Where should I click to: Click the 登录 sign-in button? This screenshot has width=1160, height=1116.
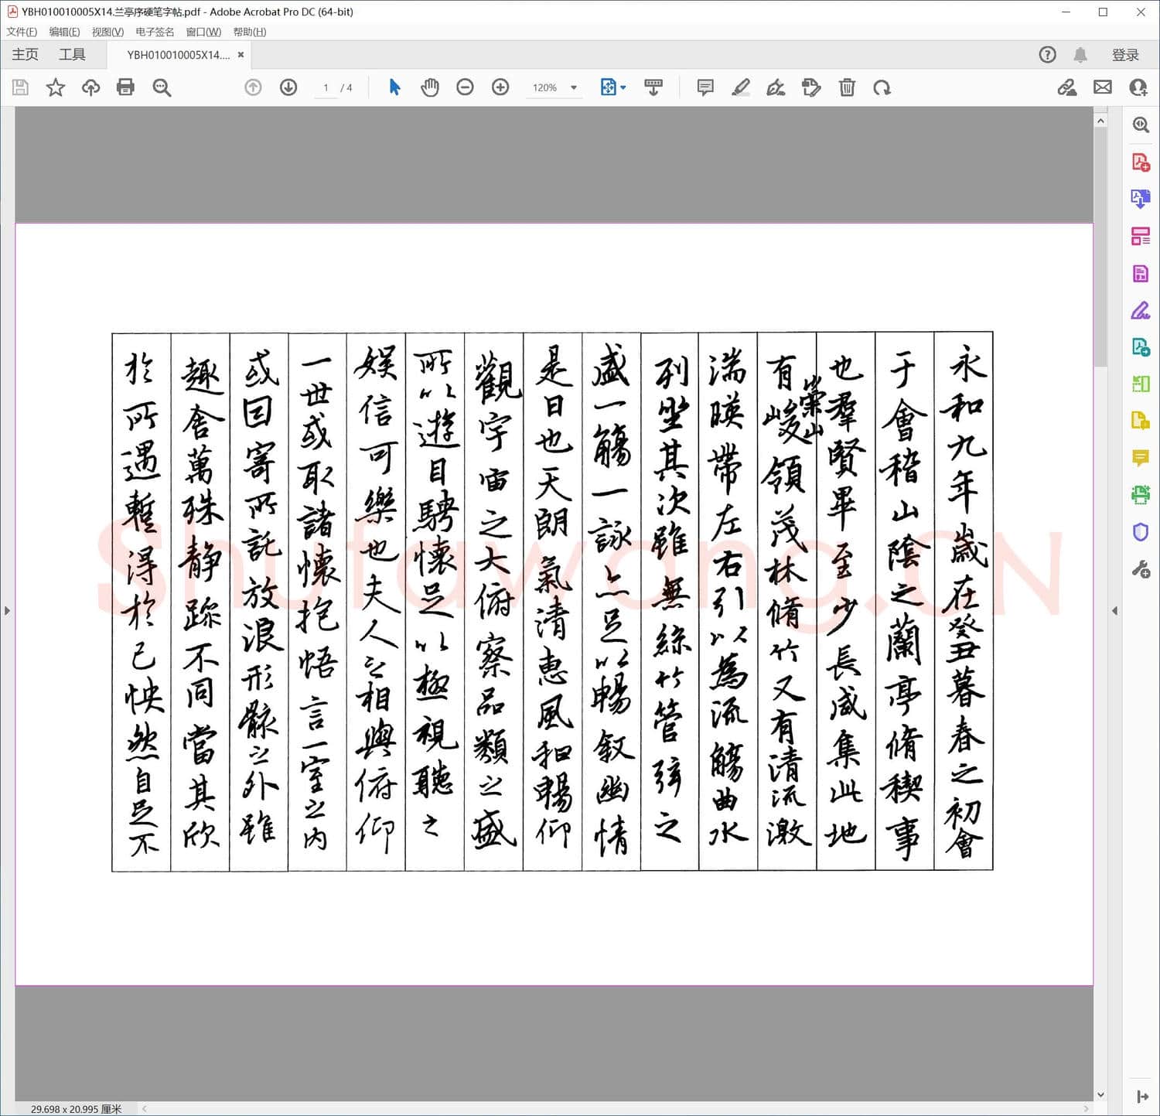point(1125,55)
